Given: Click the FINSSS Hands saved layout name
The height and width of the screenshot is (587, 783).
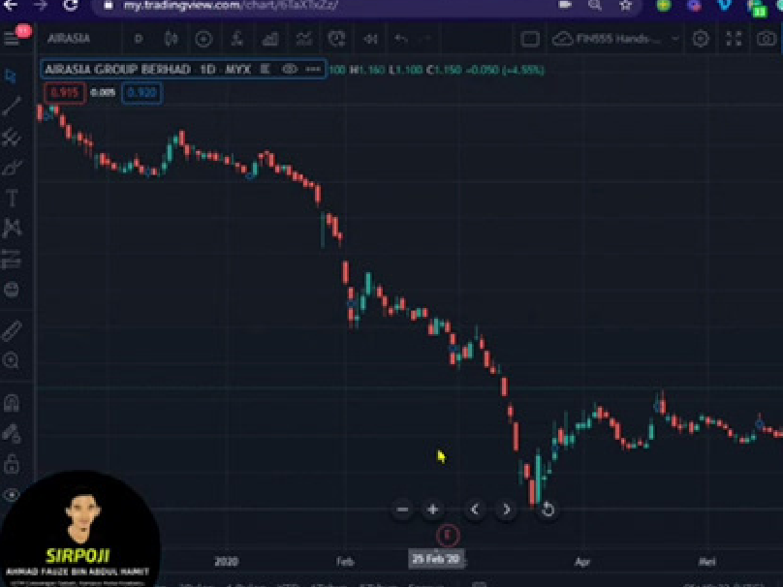Looking at the screenshot, I should [x=619, y=39].
